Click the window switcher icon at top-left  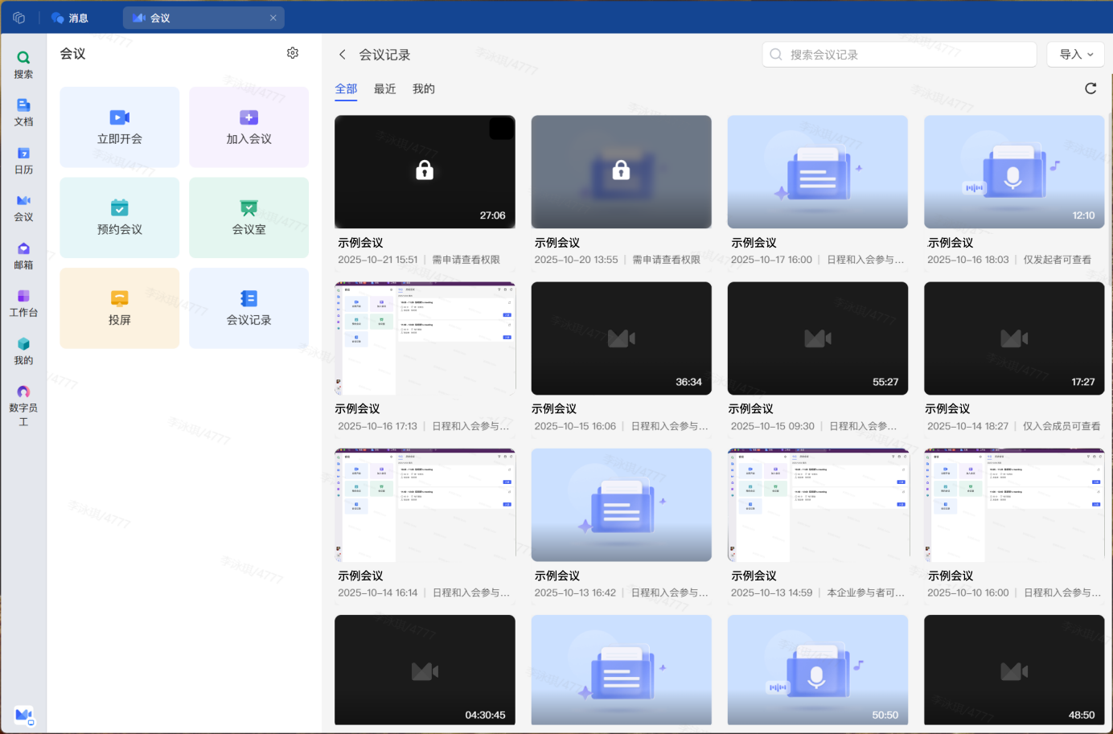coord(19,18)
